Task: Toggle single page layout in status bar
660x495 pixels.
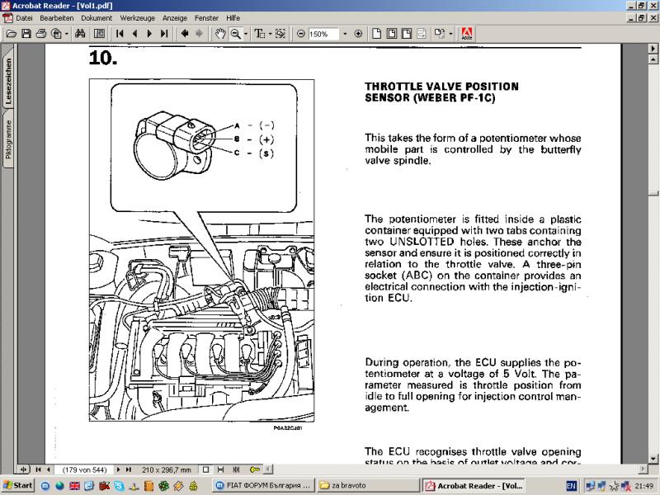Action: point(206,469)
